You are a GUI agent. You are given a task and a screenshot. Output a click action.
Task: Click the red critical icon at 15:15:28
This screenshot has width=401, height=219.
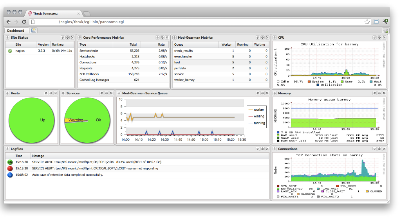[x=10, y=169]
